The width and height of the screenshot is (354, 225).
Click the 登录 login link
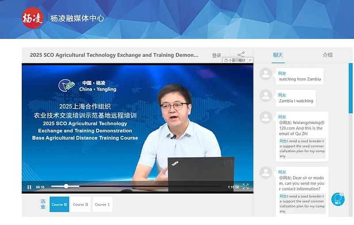click(x=216, y=55)
